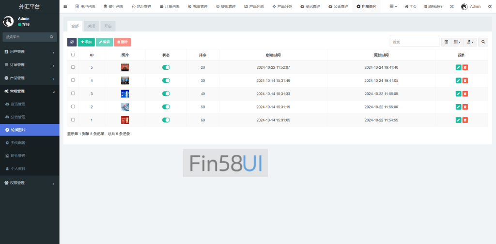Open the thumbnail image for ID 5
The height and width of the screenshot is (244, 496).
click(x=125, y=67)
